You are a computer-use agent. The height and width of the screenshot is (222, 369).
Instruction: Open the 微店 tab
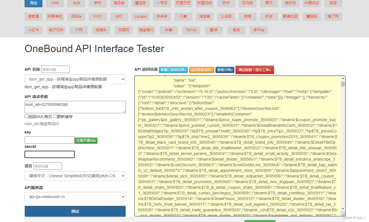[333, 3]
